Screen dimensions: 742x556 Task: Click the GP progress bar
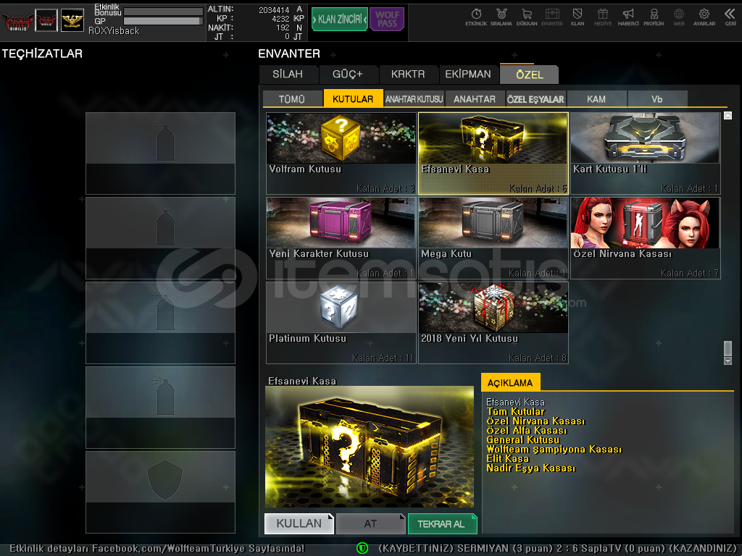[163, 21]
